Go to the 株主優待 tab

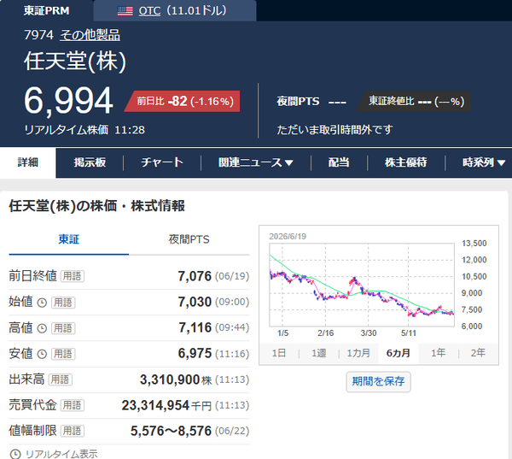(x=406, y=162)
